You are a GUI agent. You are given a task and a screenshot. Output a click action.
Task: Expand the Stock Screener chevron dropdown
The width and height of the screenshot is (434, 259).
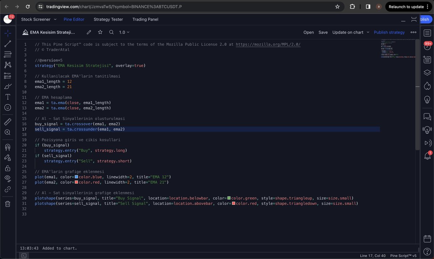(x=55, y=19)
